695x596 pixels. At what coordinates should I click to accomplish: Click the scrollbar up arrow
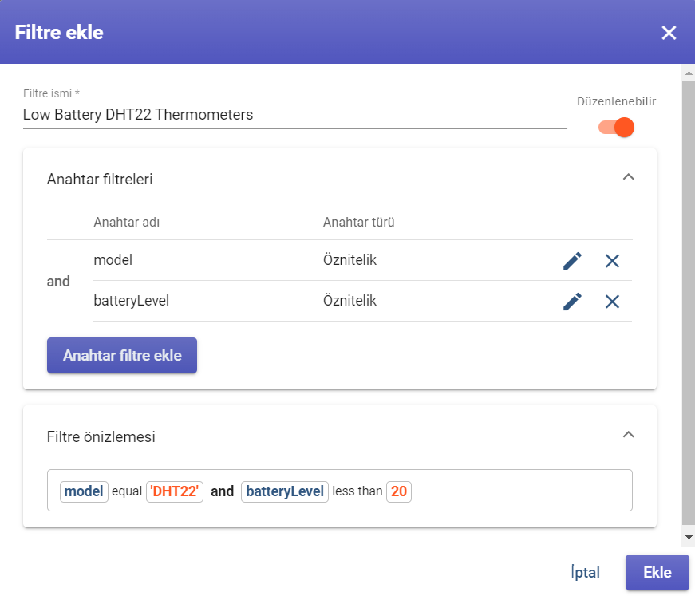click(x=689, y=73)
